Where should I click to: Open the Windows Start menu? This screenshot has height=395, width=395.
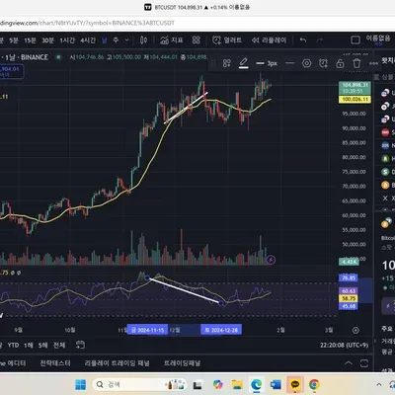click(x=80, y=384)
